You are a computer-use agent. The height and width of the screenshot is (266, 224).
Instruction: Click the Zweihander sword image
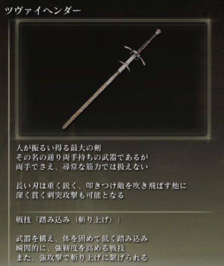111,79
